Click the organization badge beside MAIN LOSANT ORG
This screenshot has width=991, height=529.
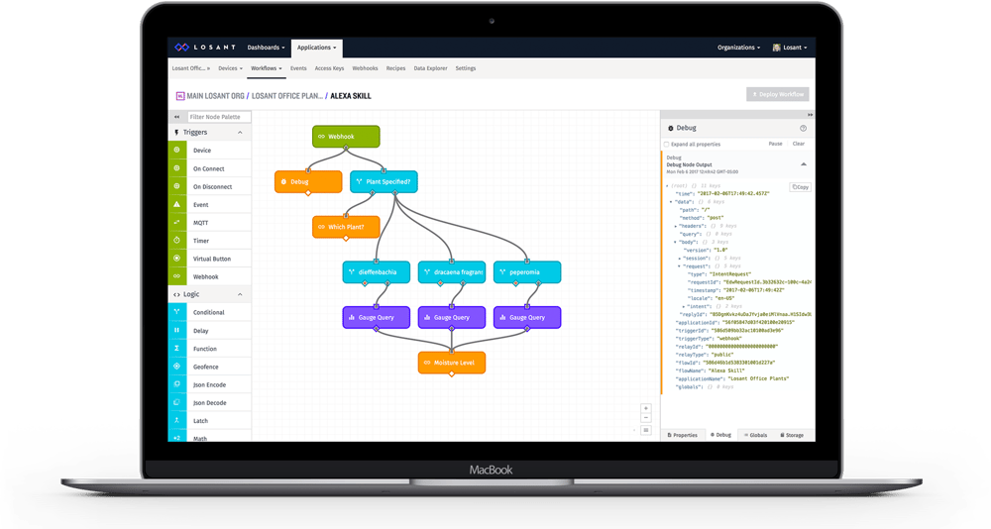[180, 96]
